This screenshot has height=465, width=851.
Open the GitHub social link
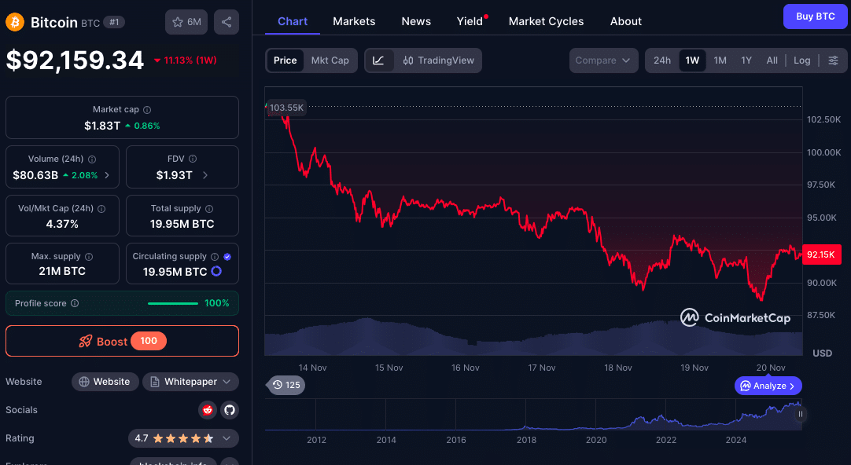pyautogui.click(x=230, y=410)
